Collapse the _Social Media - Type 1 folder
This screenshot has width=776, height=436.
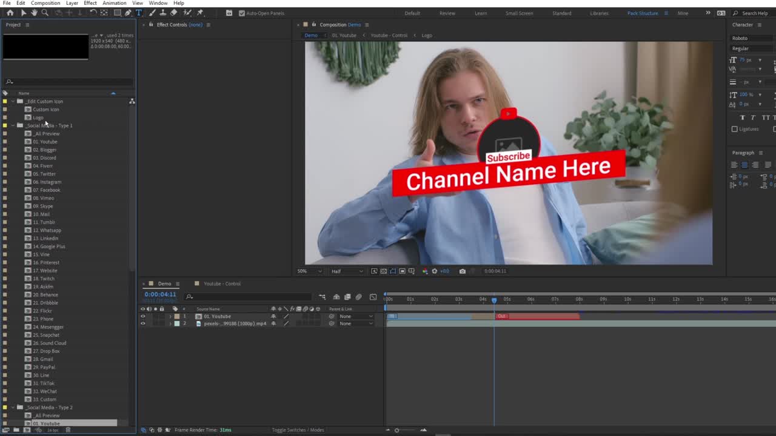pos(12,125)
